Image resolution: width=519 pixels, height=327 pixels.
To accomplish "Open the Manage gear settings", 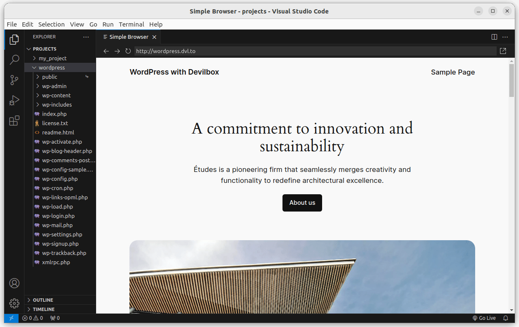I will click(14, 303).
